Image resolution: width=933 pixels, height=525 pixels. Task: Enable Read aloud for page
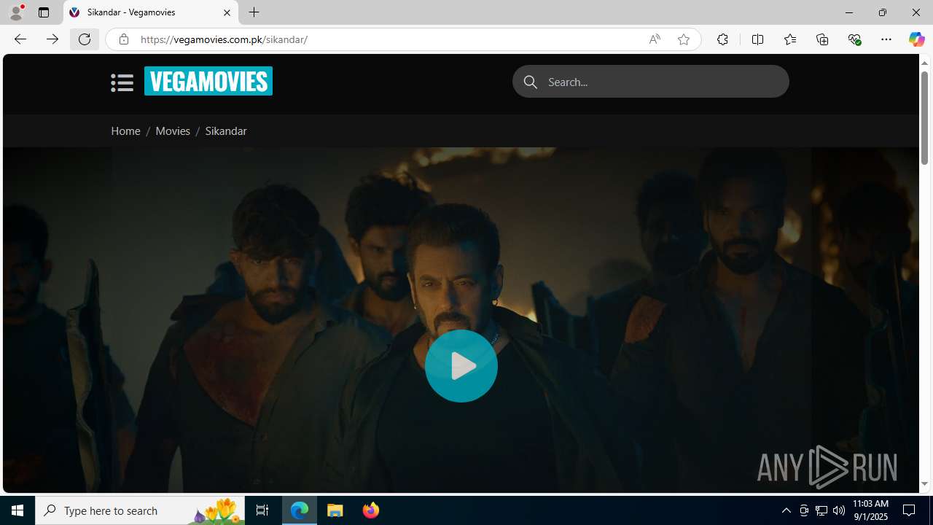pyautogui.click(x=655, y=39)
